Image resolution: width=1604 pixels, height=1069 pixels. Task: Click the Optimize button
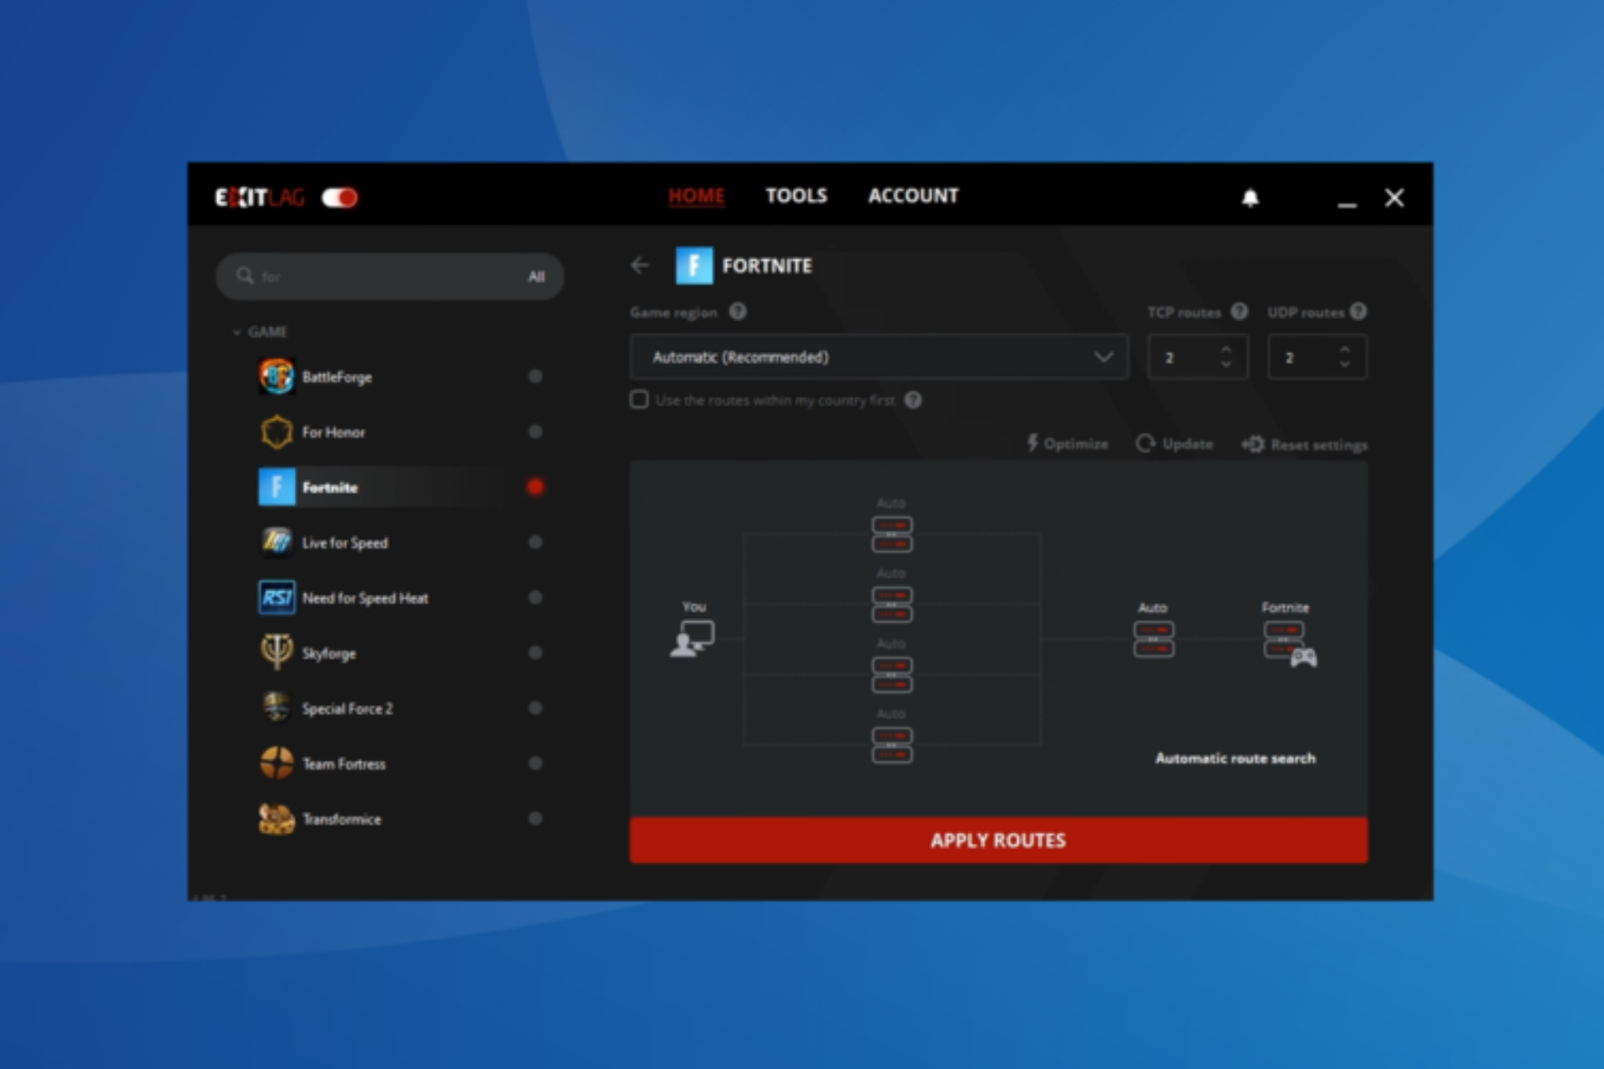pos(1067,443)
